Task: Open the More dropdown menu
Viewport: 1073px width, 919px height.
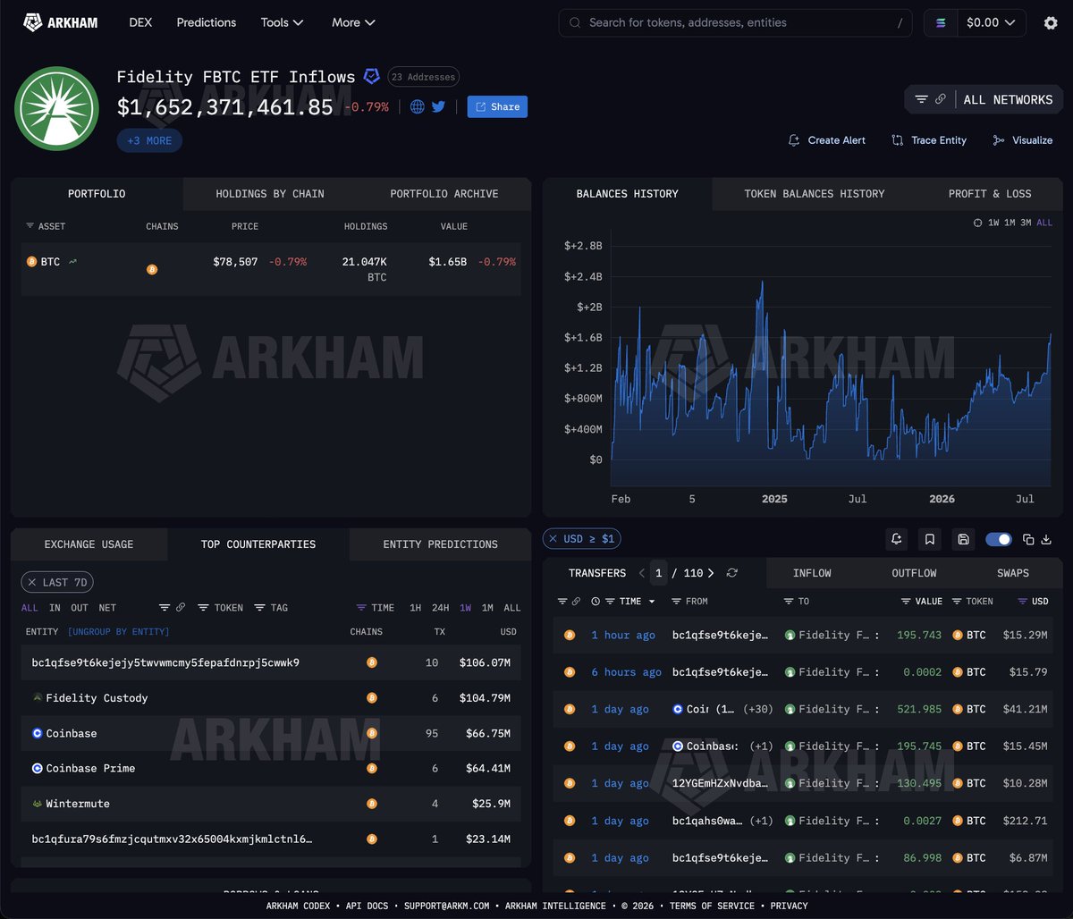Action: (x=353, y=22)
